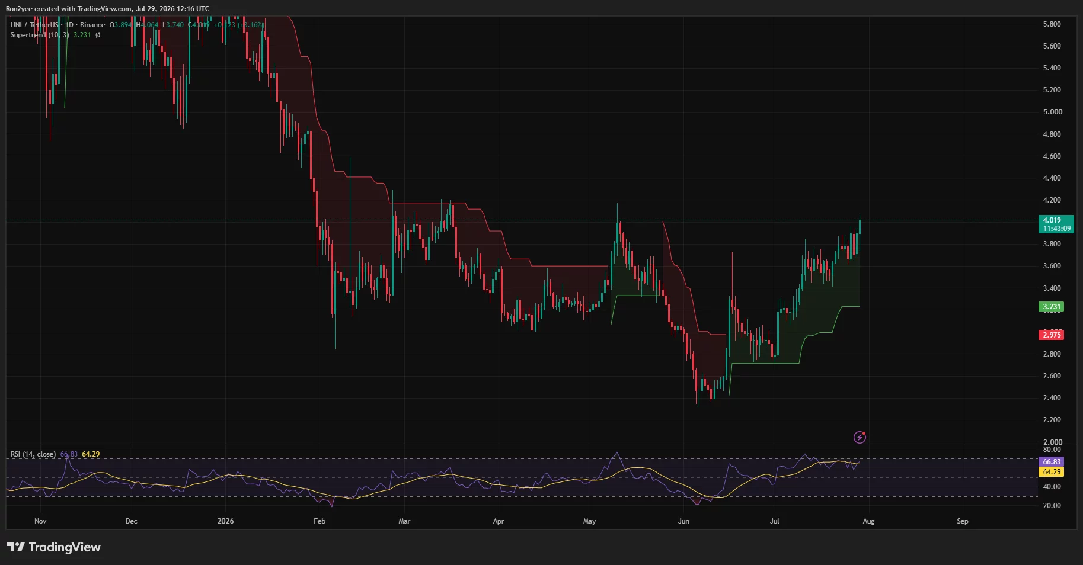The width and height of the screenshot is (1083, 565).
Task: Click the 'Apr' label on the time axis
Action: [499, 521]
